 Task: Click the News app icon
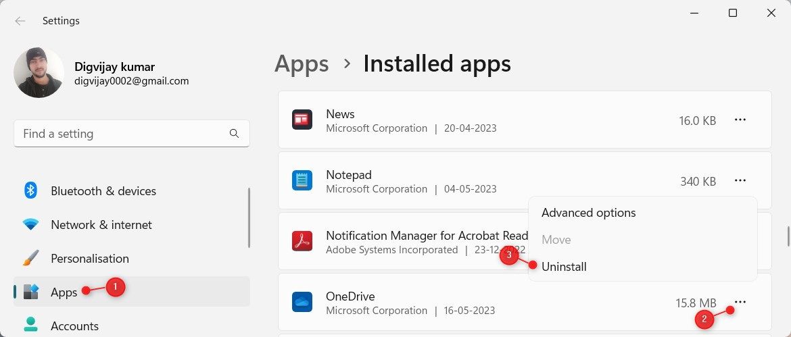(302, 120)
